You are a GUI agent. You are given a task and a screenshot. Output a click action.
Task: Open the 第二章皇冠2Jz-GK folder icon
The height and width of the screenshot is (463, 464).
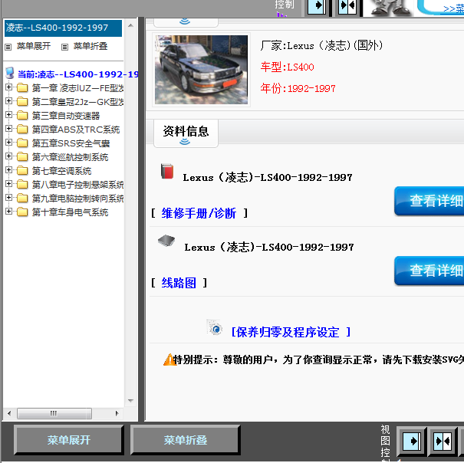[x=22, y=102]
